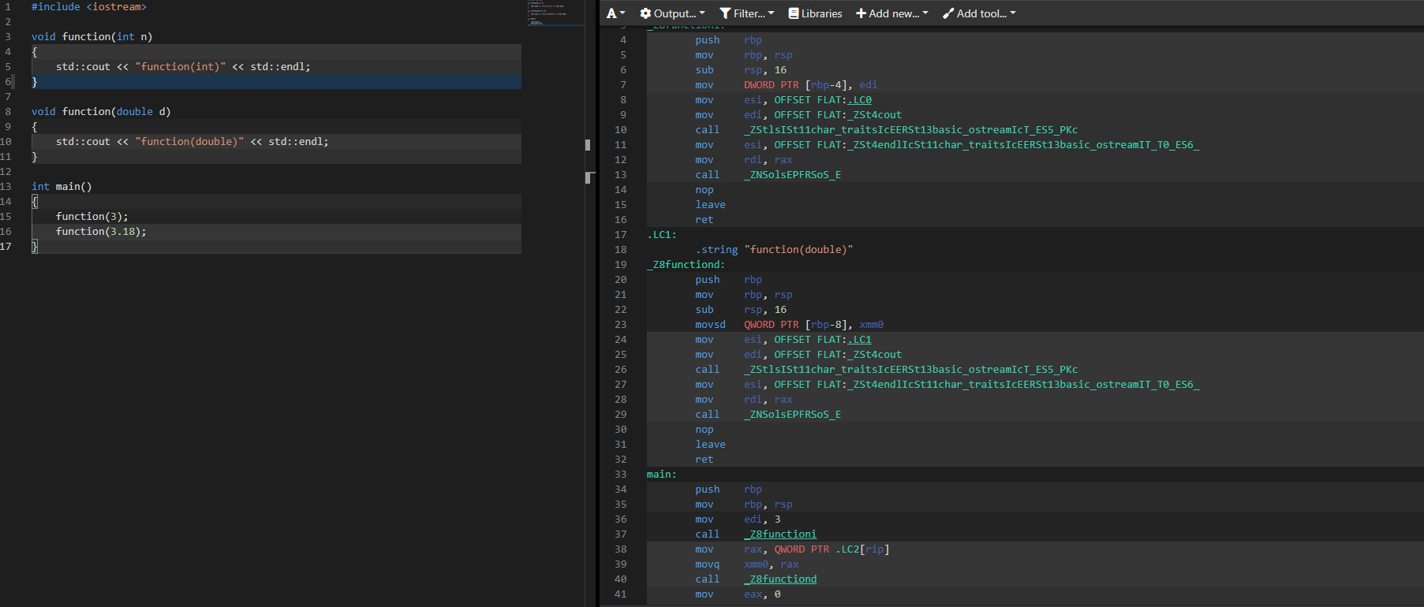Click the 'mov rax, QWORD PTR .LC2[rip]' line

792,549
